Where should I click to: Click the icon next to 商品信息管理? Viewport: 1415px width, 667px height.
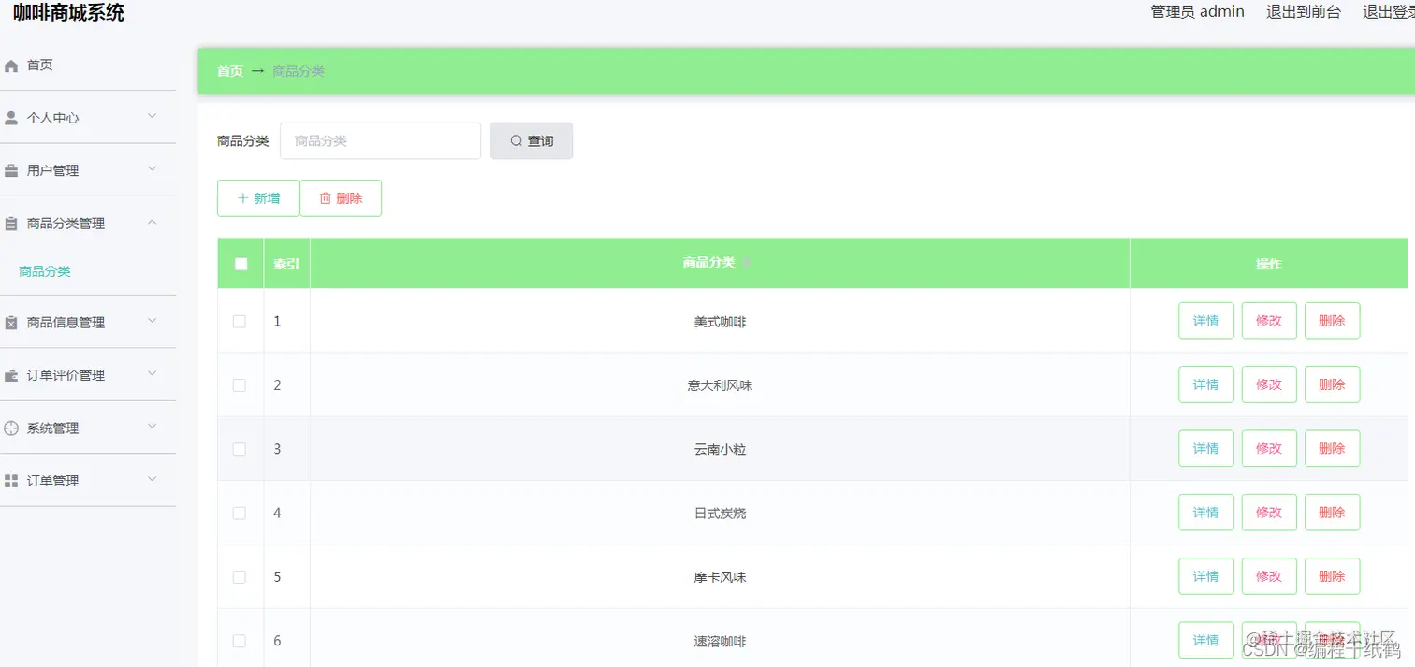(x=11, y=323)
